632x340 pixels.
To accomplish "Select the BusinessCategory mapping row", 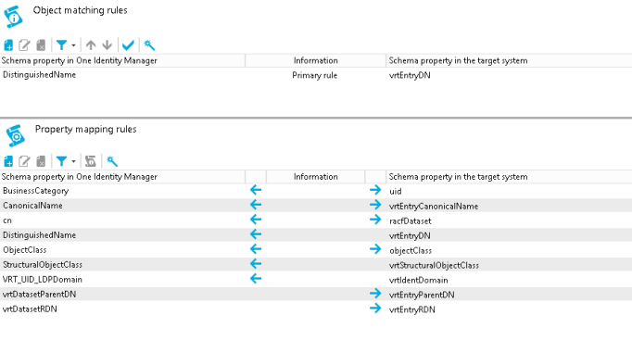I will pyautogui.click(x=316, y=191).
